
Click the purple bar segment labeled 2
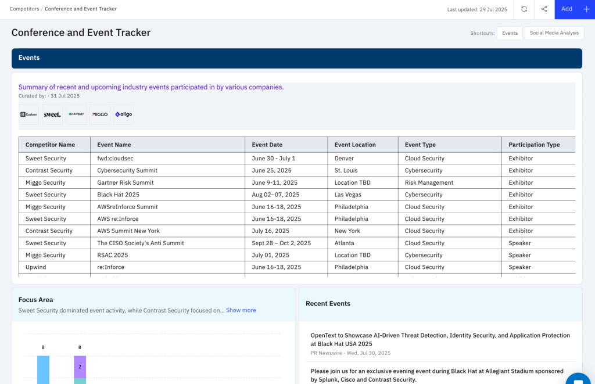coord(80,367)
